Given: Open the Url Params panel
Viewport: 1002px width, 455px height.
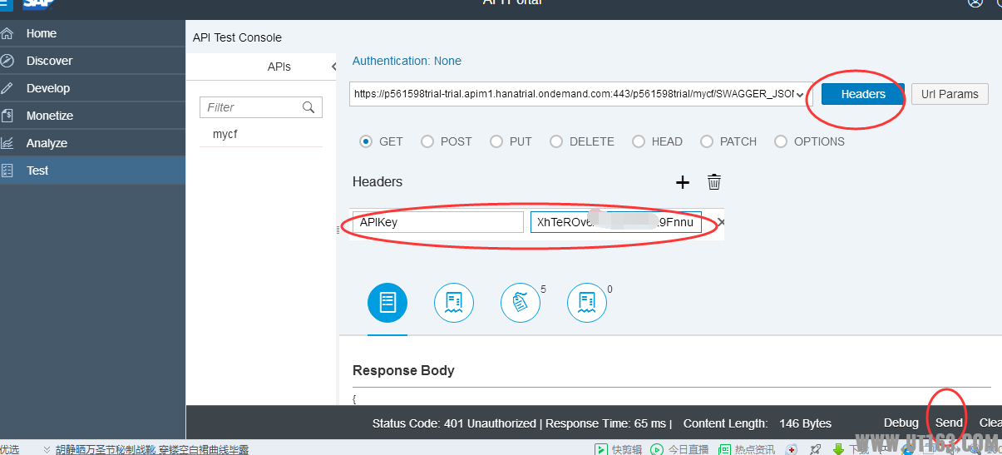Looking at the screenshot, I should [x=950, y=94].
